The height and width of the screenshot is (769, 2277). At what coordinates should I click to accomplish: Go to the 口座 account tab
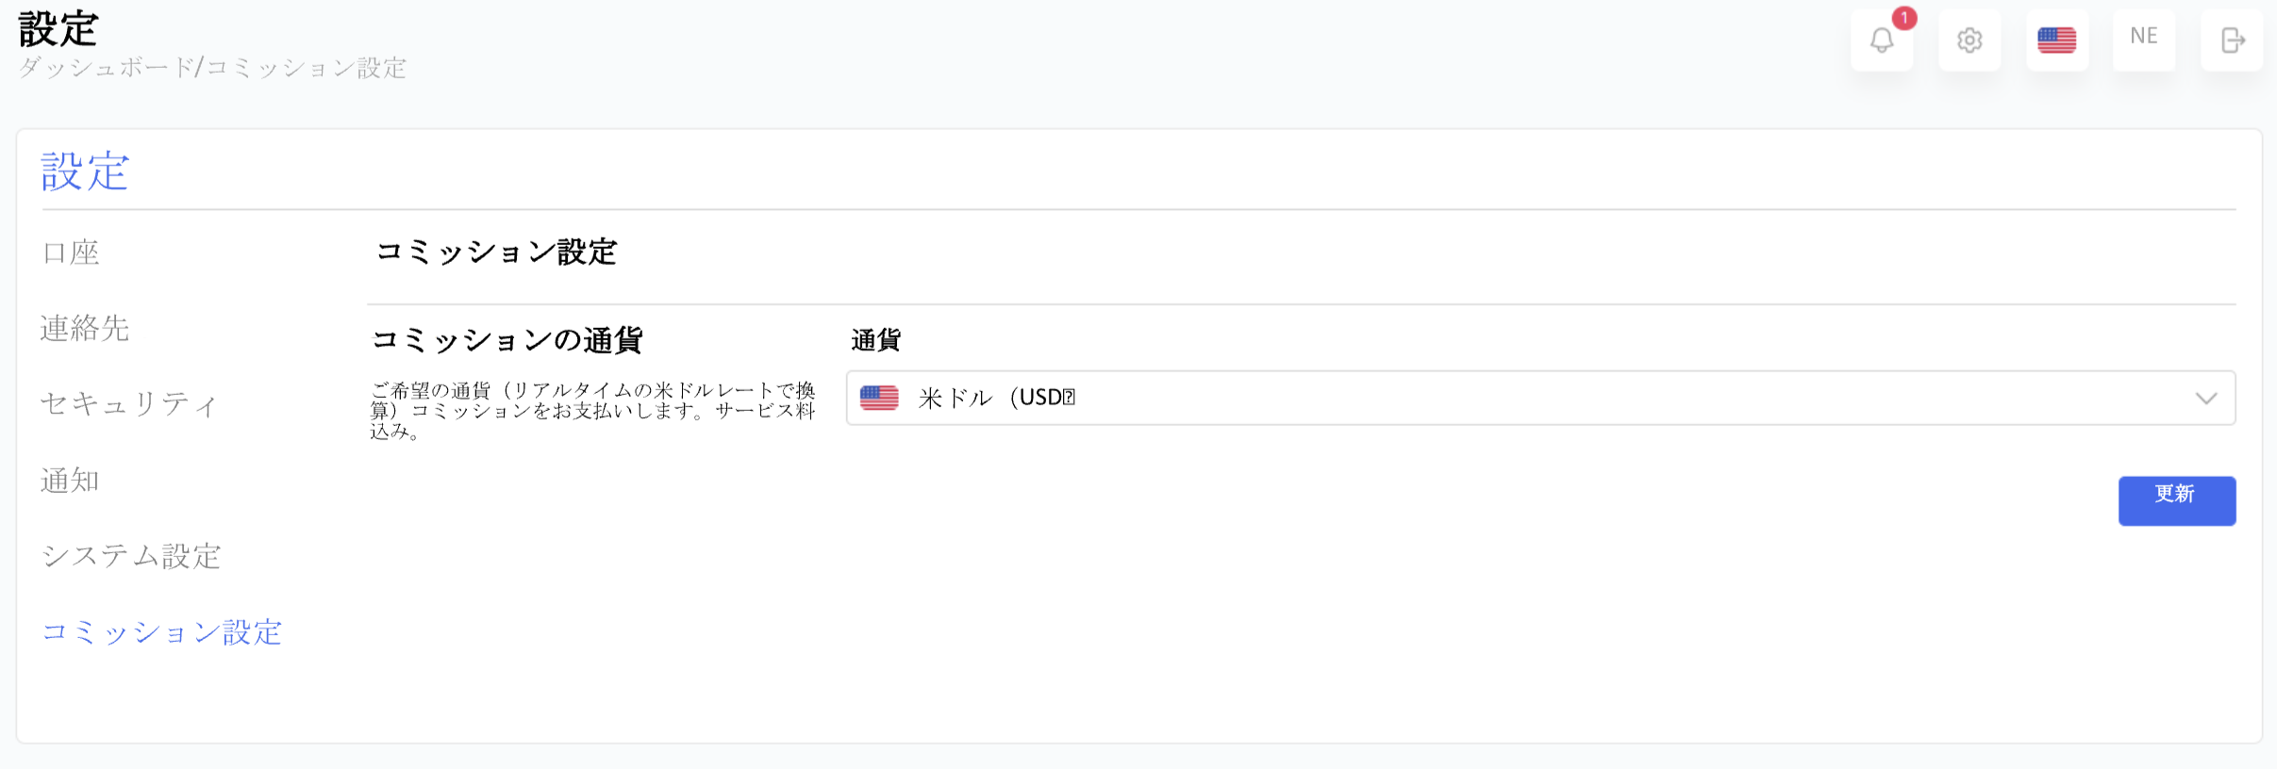pos(71,253)
